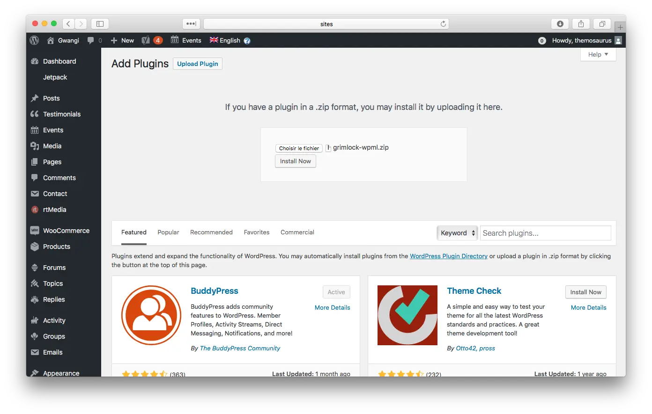Open WordPress Plugin Directory link
This screenshot has height=414, width=652.
(x=449, y=256)
